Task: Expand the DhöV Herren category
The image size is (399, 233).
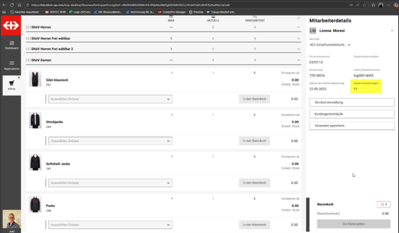Action: (298, 27)
